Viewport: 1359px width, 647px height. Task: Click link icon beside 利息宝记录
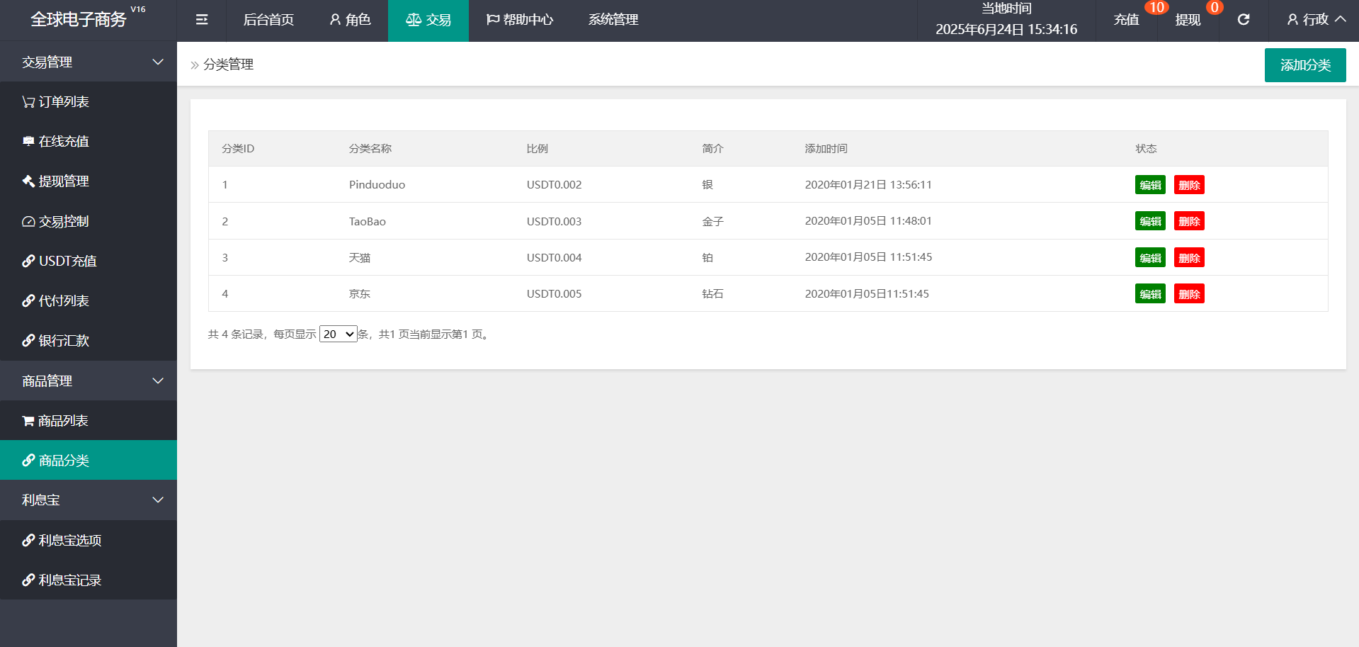(x=28, y=580)
